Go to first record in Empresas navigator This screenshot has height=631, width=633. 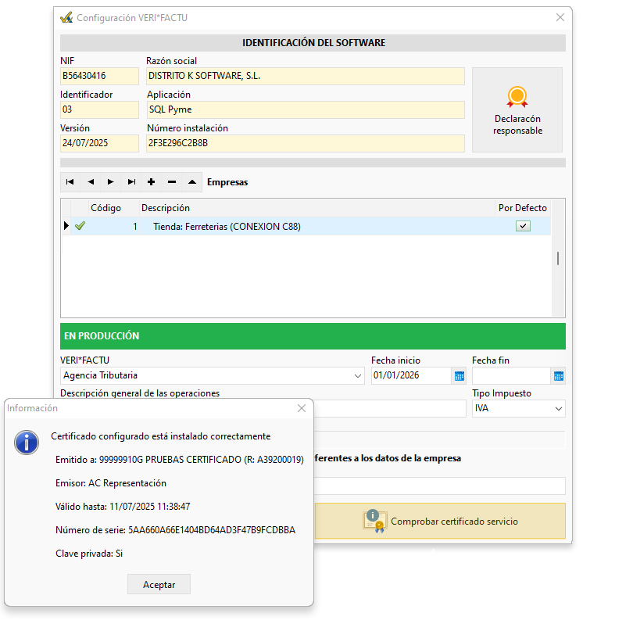click(x=70, y=182)
